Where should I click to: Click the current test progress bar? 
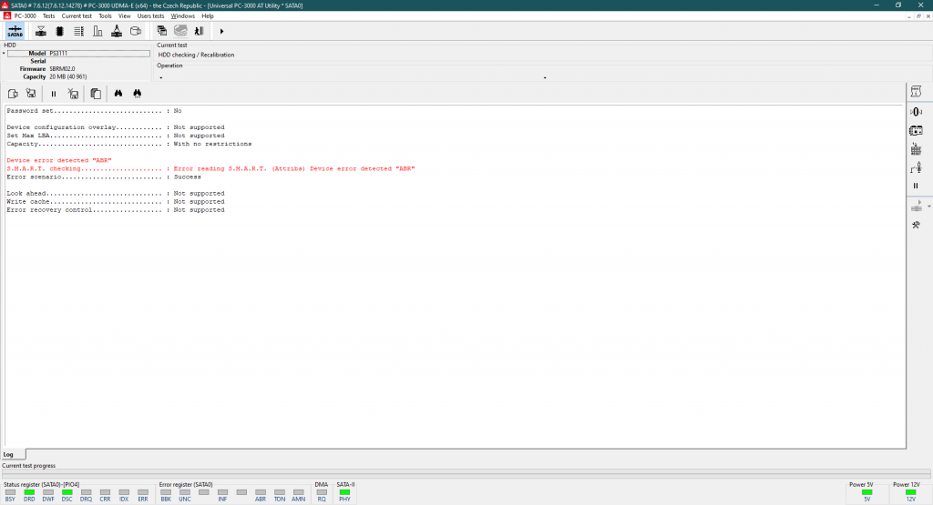pos(466,473)
